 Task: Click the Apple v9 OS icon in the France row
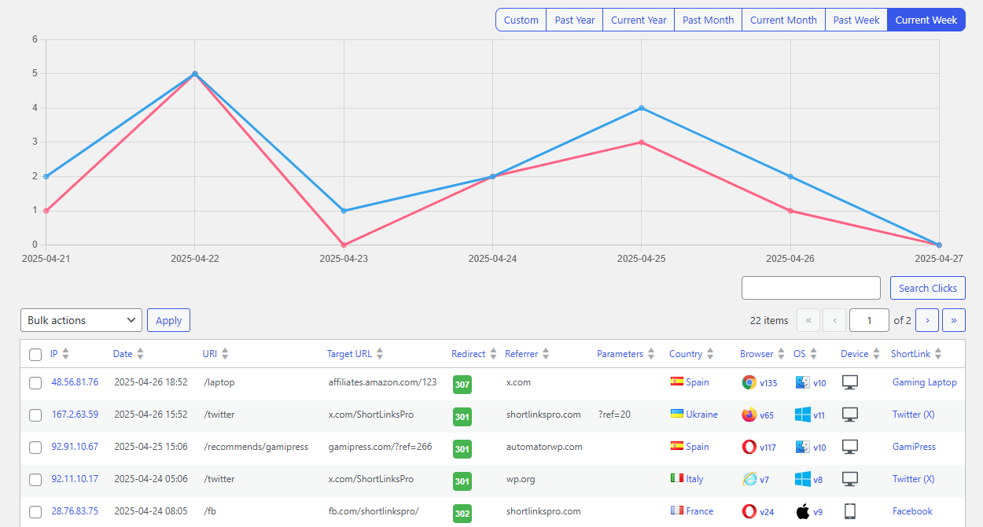point(800,511)
